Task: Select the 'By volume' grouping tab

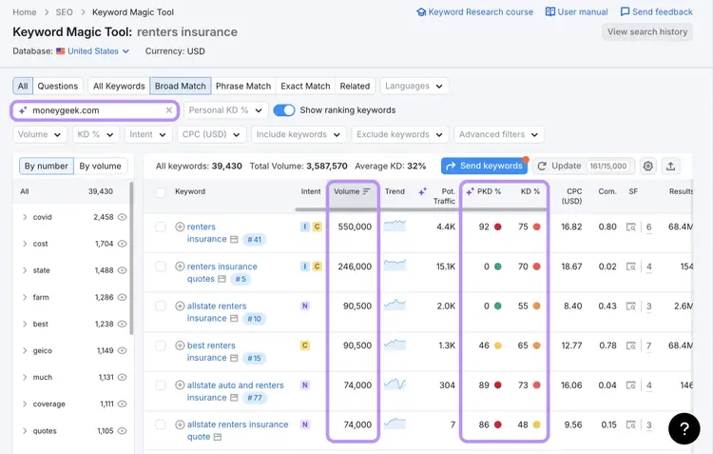Action: click(x=100, y=167)
